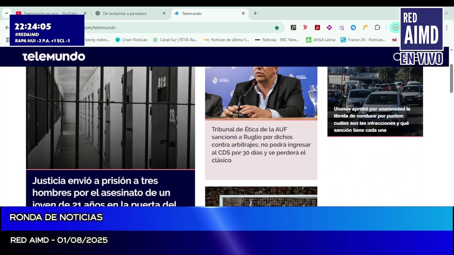Open the tab search dropdown arrow

pyautogui.click(x=6, y=13)
